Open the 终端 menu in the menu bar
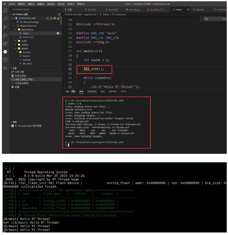228x235 pixels. coord(71,4)
